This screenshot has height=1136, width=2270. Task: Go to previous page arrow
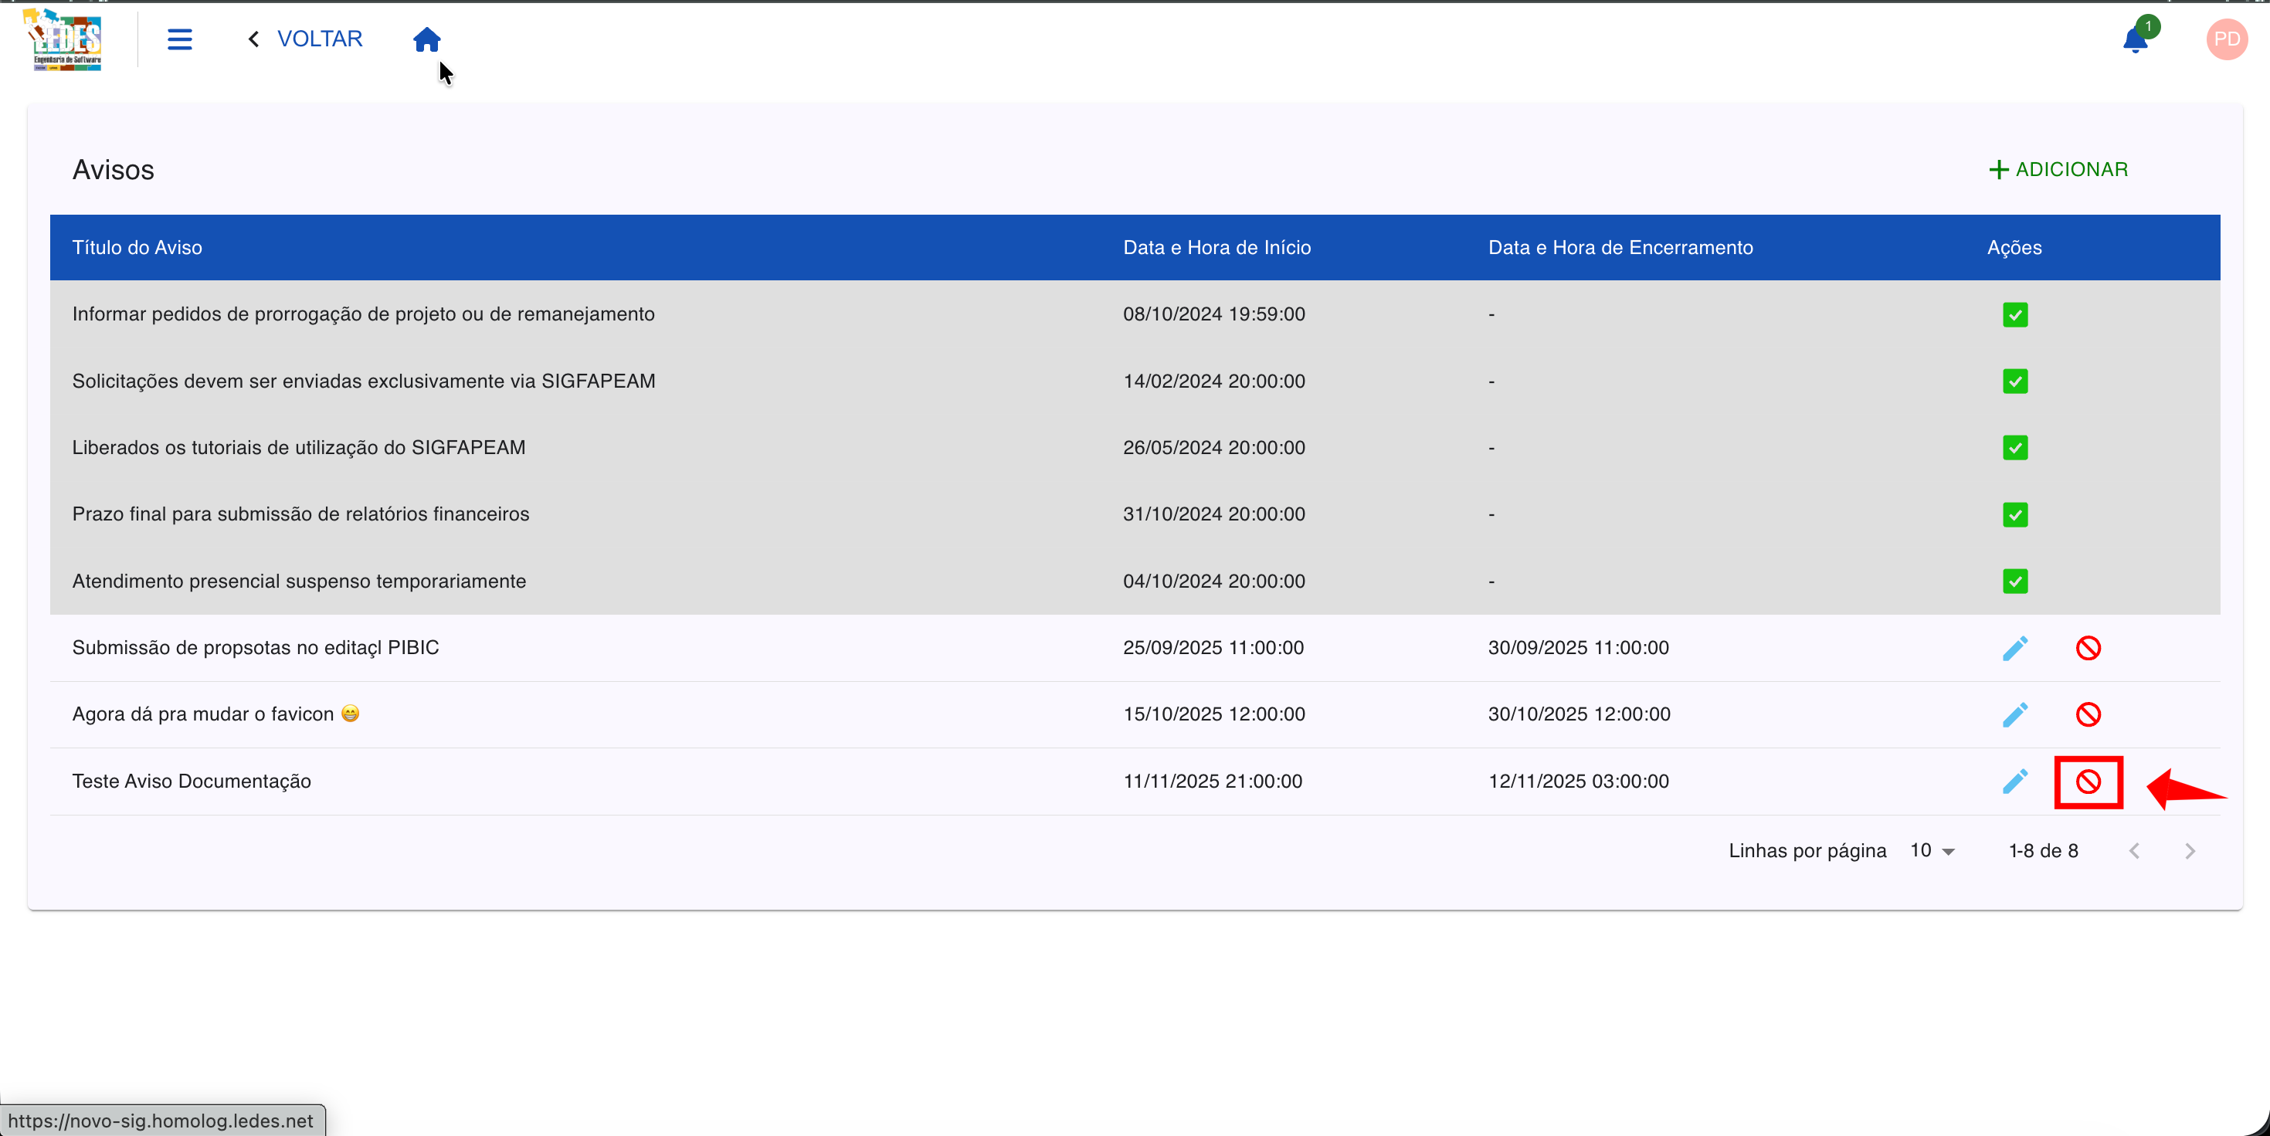(x=2133, y=850)
